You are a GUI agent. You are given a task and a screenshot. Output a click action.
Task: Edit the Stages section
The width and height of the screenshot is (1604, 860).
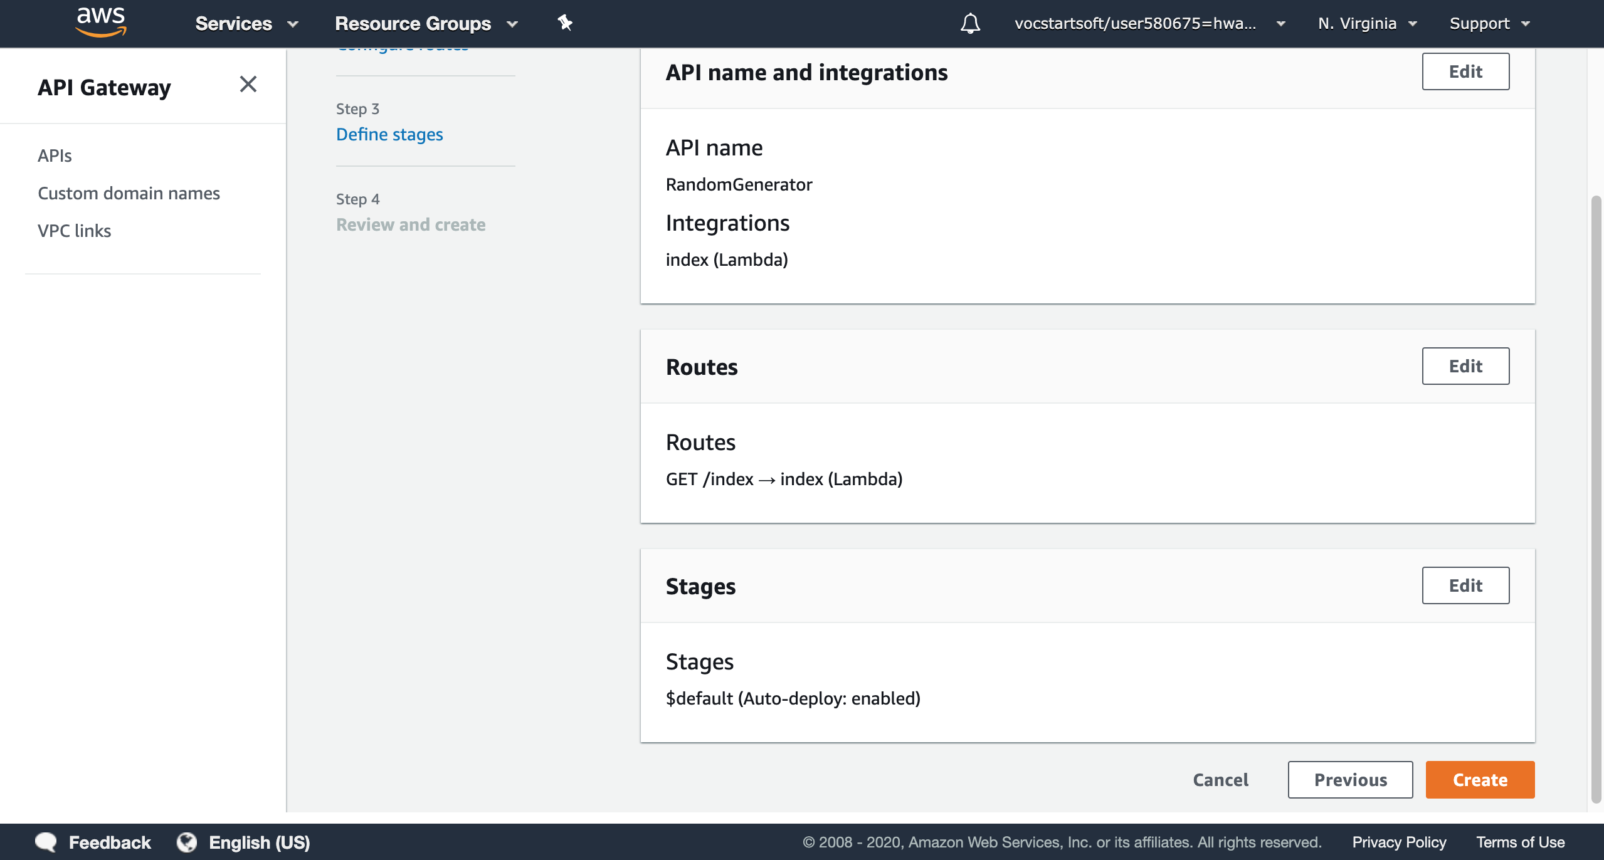(1465, 585)
